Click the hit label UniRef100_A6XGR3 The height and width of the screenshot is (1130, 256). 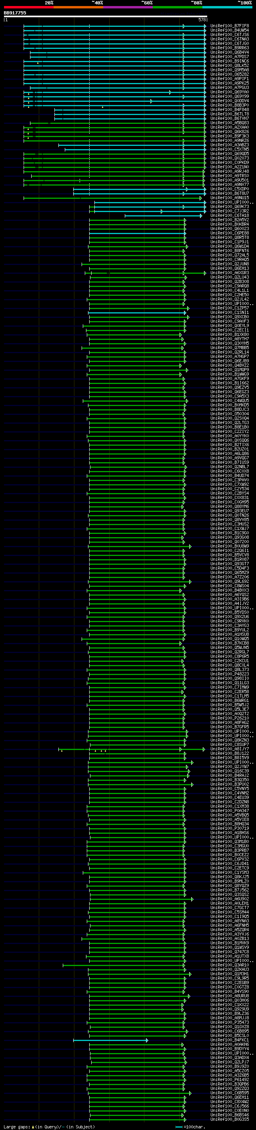click(x=230, y=273)
